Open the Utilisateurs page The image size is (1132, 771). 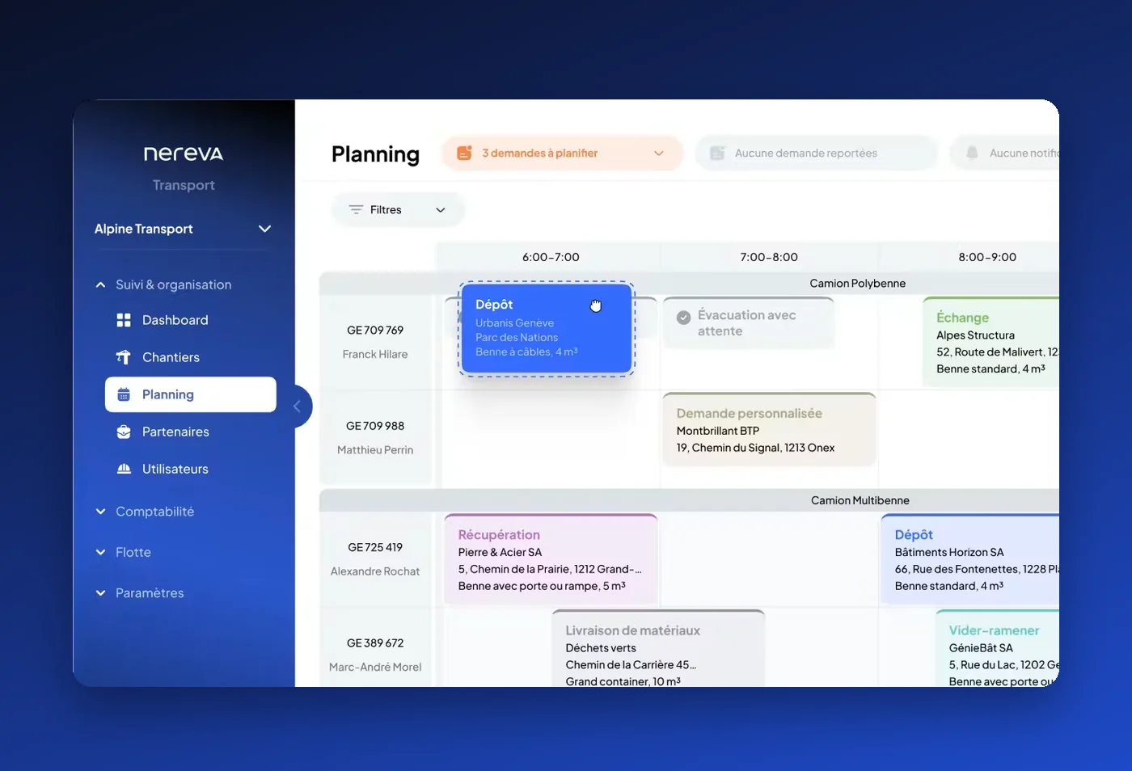coord(191,469)
